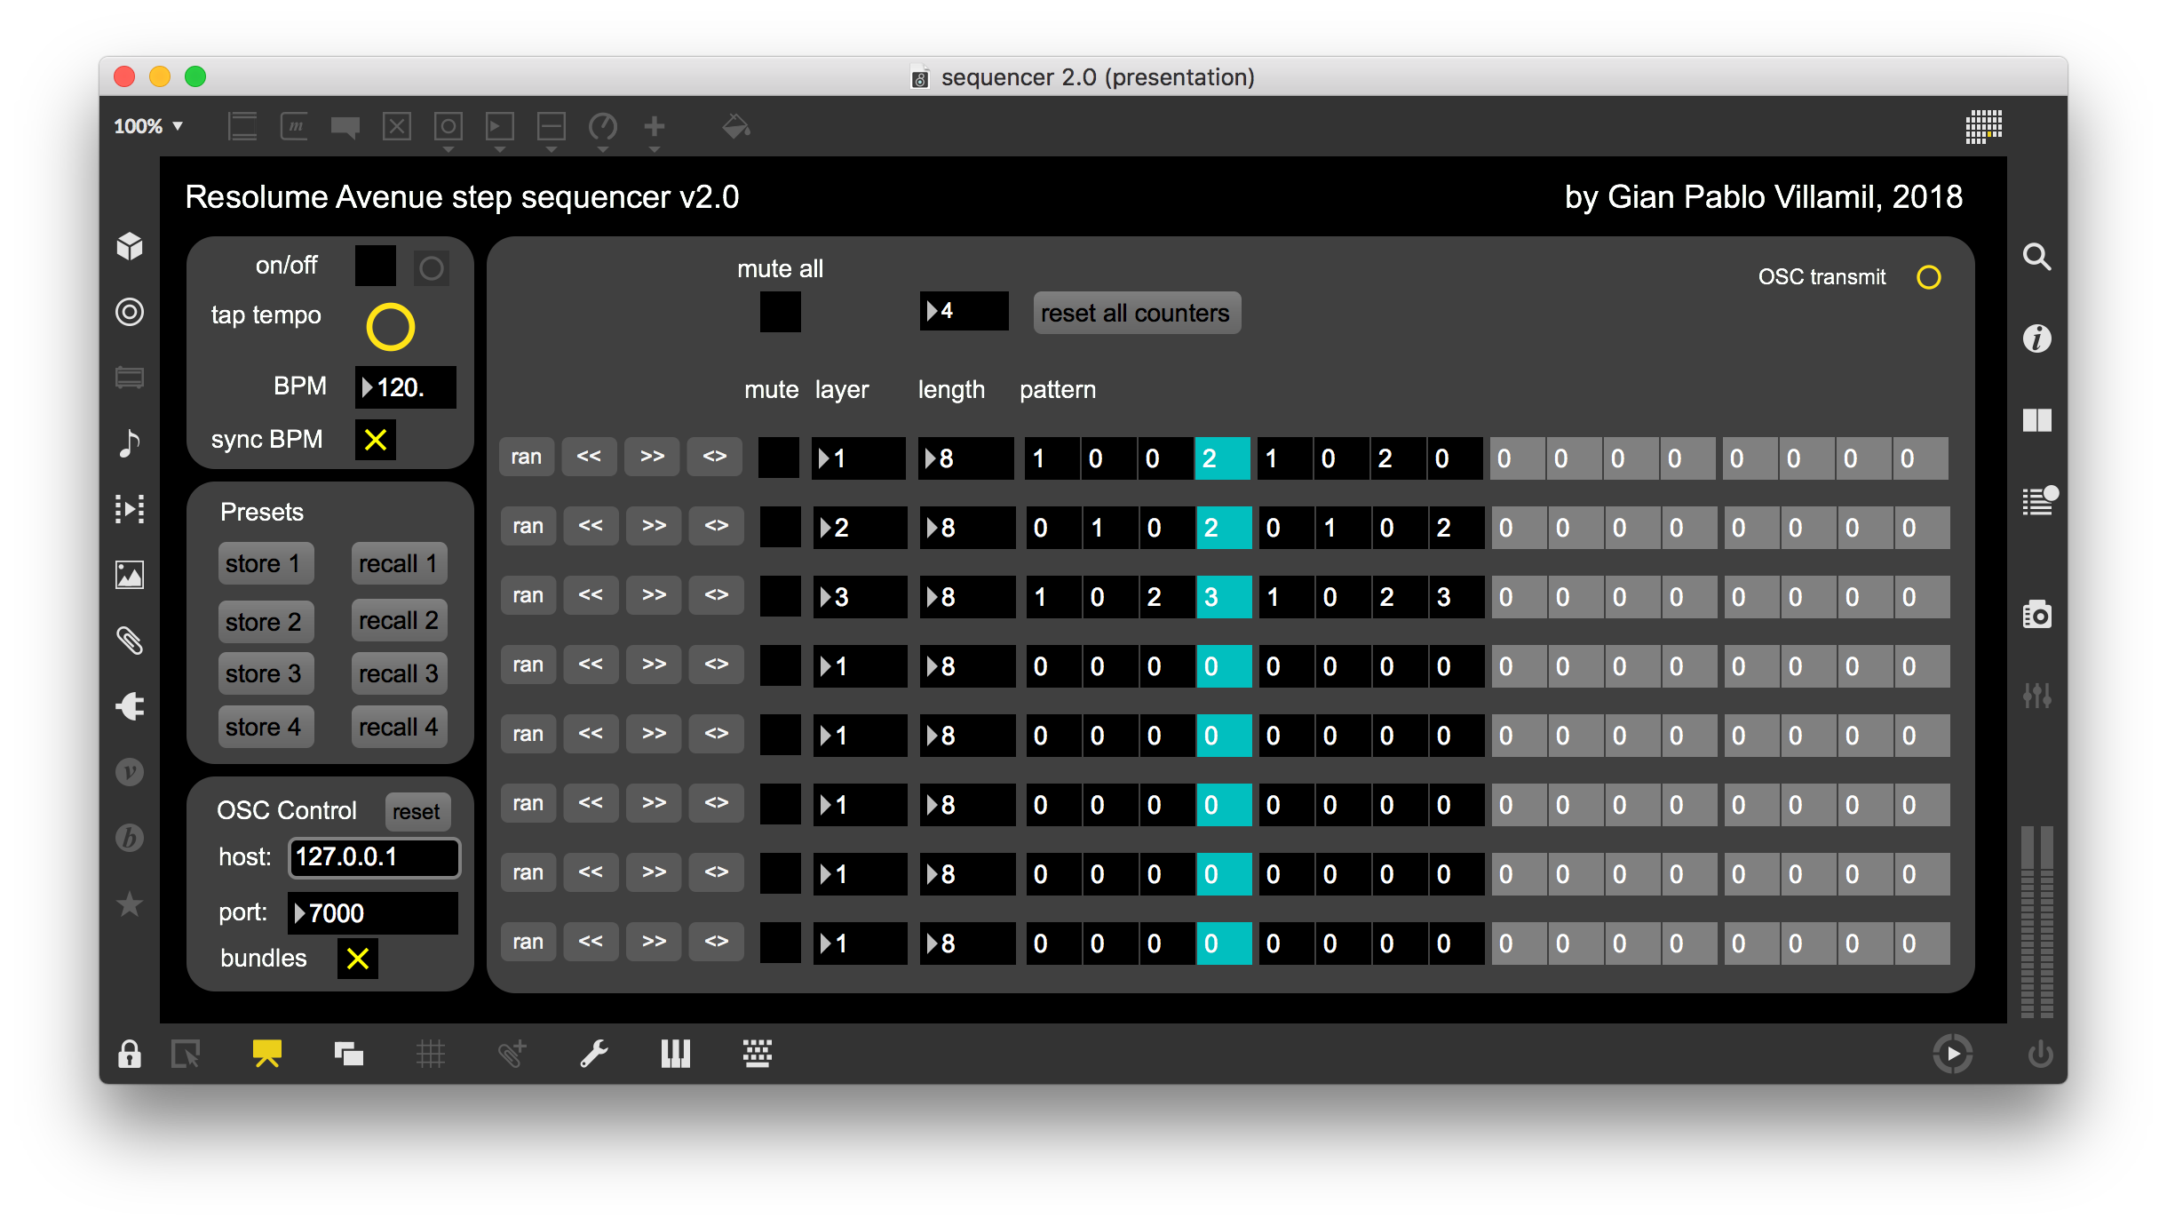Enable the mute all toggle
The height and width of the screenshot is (1226, 2167).
(x=780, y=313)
